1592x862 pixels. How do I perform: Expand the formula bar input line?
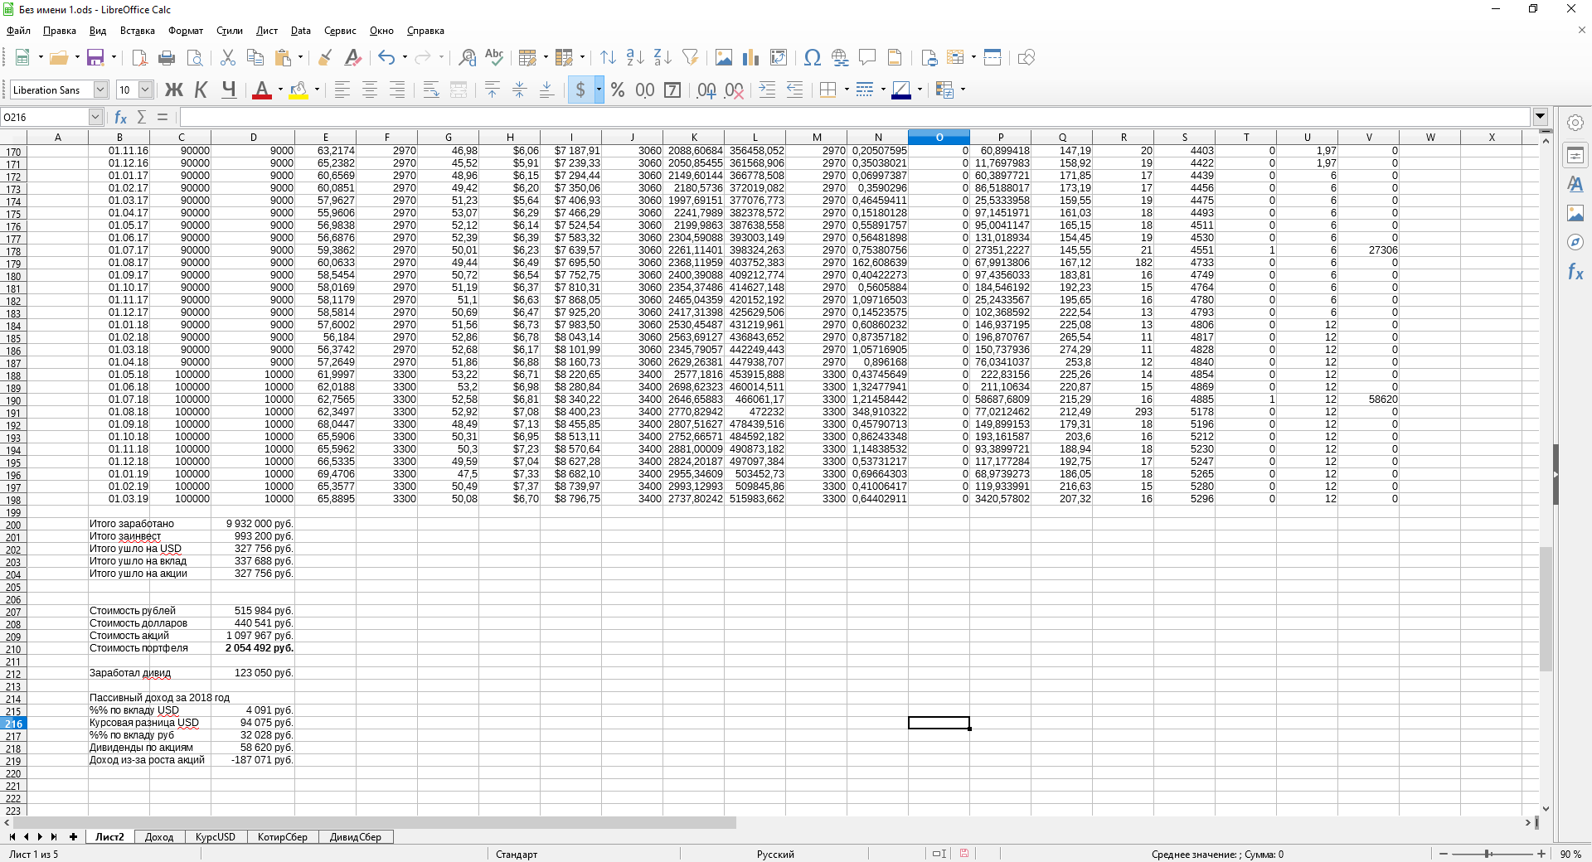[1541, 117]
